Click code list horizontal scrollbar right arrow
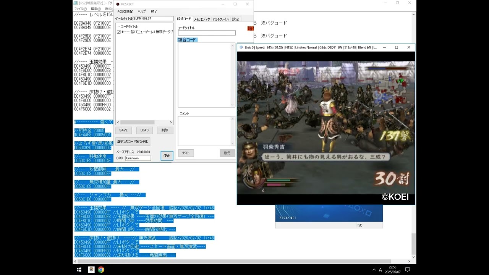 (171, 122)
